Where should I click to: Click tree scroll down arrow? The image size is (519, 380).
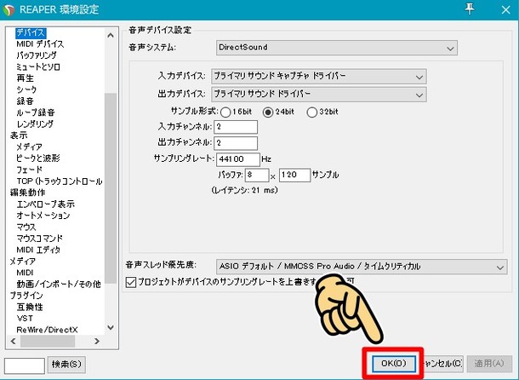[111, 328]
